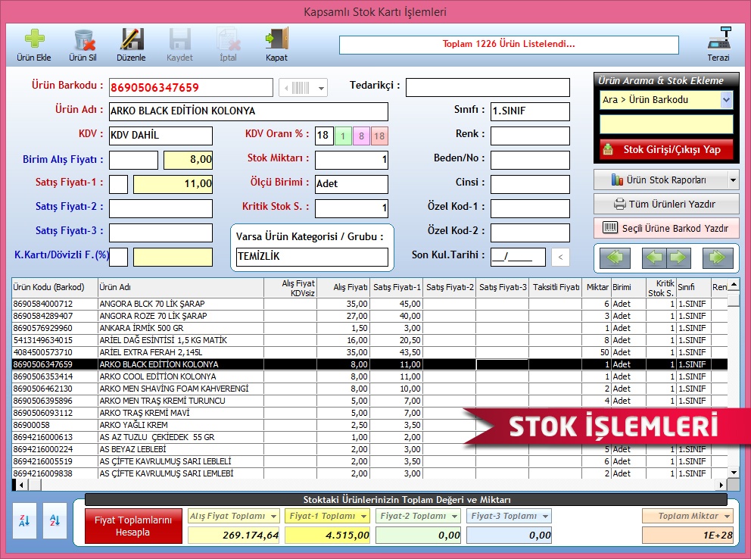The width and height of the screenshot is (751, 559).
Task: Click the Ürün Kategorisi field containing TEMİZLİK
Action: tap(312, 257)
